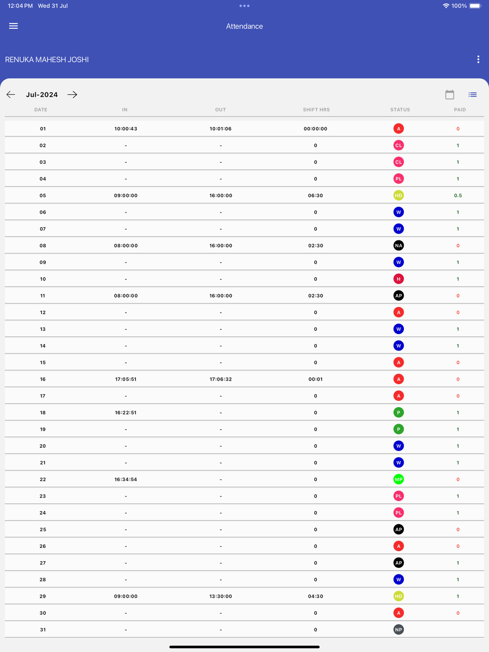489x652 pixels.
Task: Select shift hours 06:30 on date 05
Action: (315, 196)
